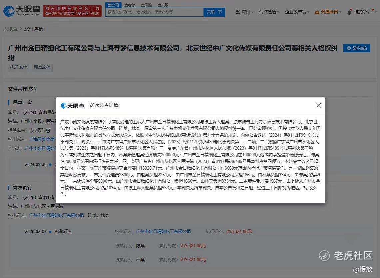Switch to the 查公司 search tab
This screenshot has width=380, height=278.
(x=113, y=5)
